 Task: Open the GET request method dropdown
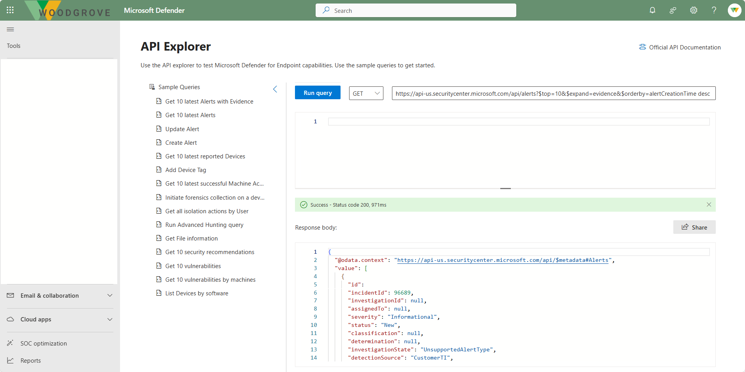point(366,93)
